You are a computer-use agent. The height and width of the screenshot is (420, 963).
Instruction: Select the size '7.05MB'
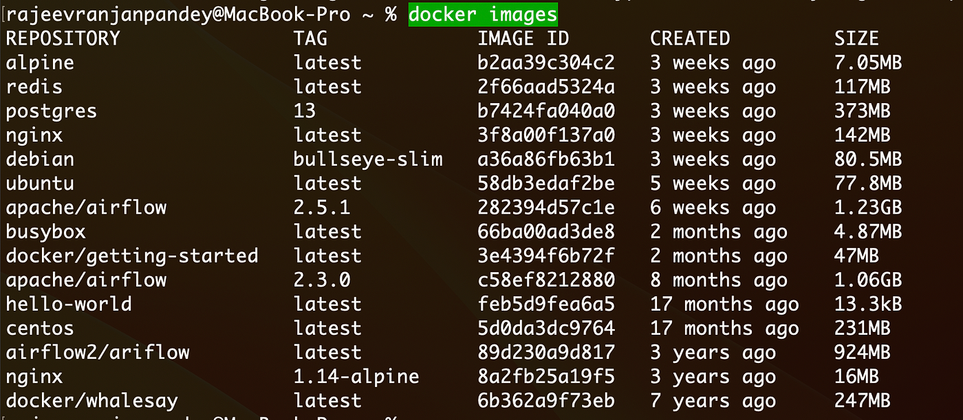point(868,63)
